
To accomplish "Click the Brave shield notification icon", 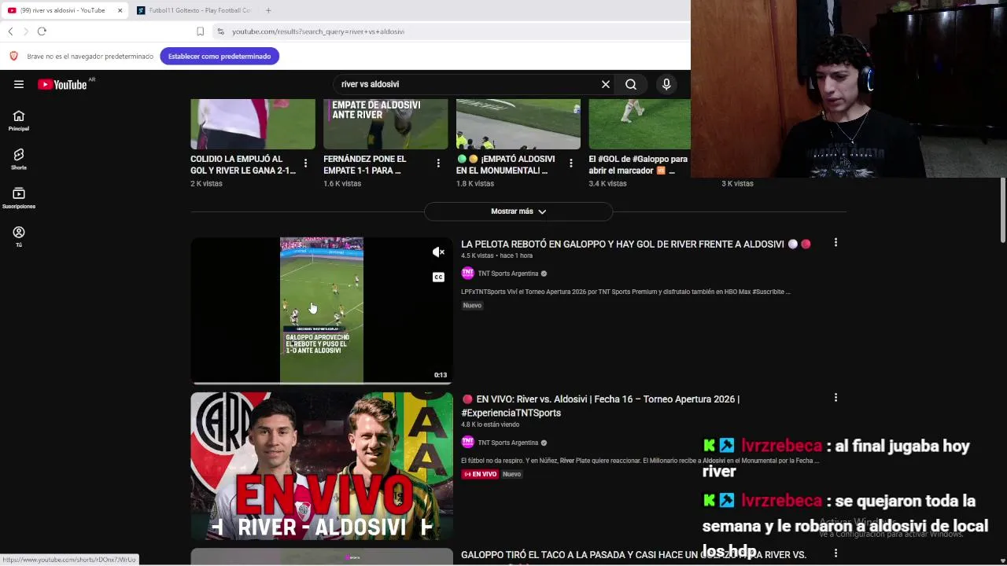I will pos(13,56).
